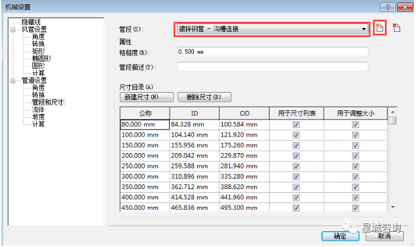Toggle 用于调整大小 checkbox for 350.000 mm row
Viewport: 416px width, 247px height.
point(356,187)
